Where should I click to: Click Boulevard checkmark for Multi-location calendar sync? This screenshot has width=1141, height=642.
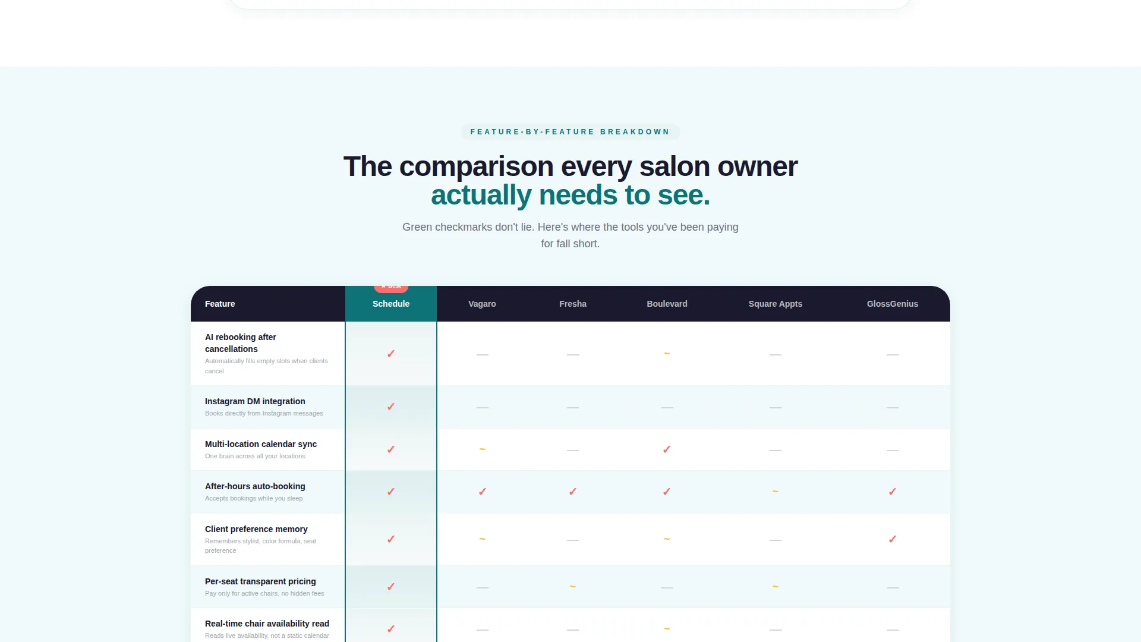click(667, 449)
